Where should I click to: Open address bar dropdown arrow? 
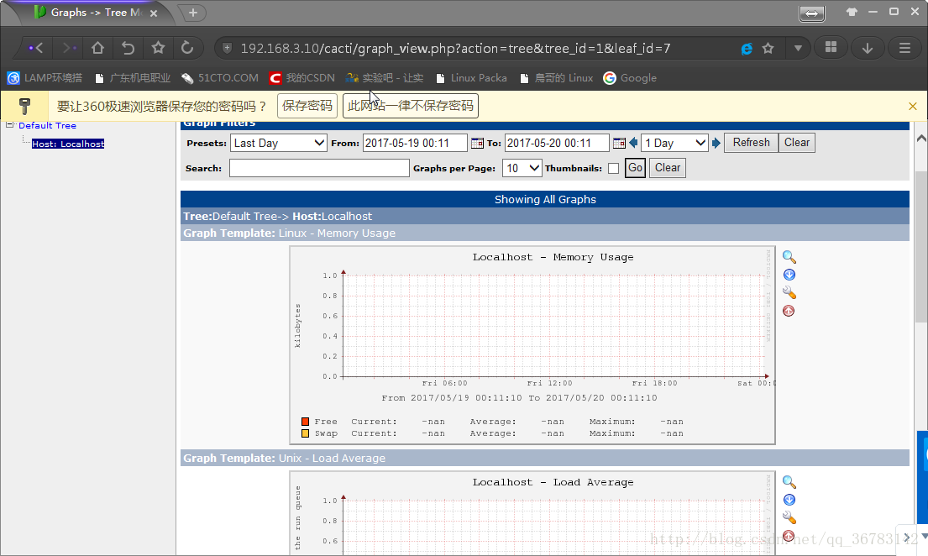[798, 49]
